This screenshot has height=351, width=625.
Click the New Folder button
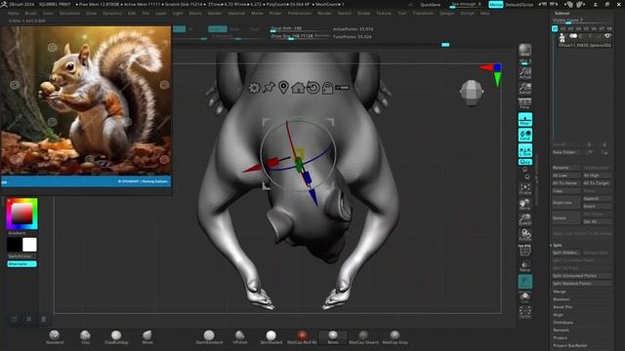coord(566,152)
